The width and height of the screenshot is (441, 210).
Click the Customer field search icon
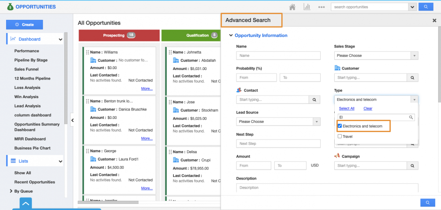tap(412, 77)
